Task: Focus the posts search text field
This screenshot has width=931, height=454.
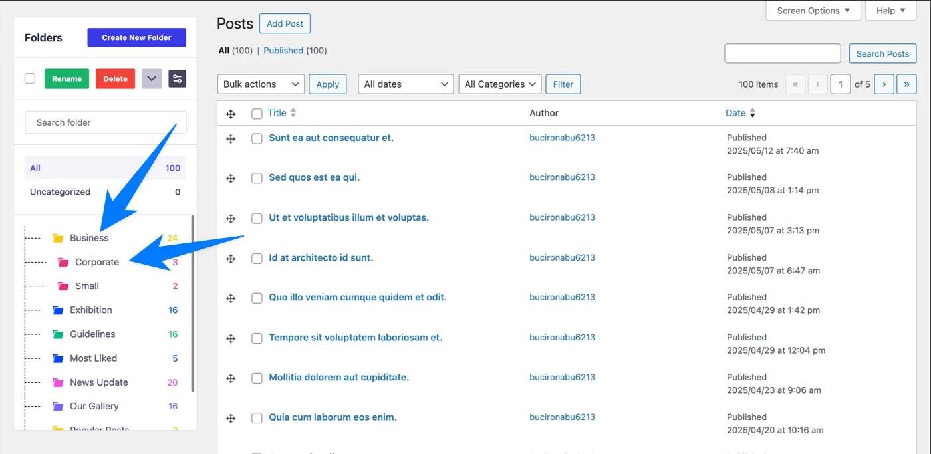Action: [x=783, y=53]
